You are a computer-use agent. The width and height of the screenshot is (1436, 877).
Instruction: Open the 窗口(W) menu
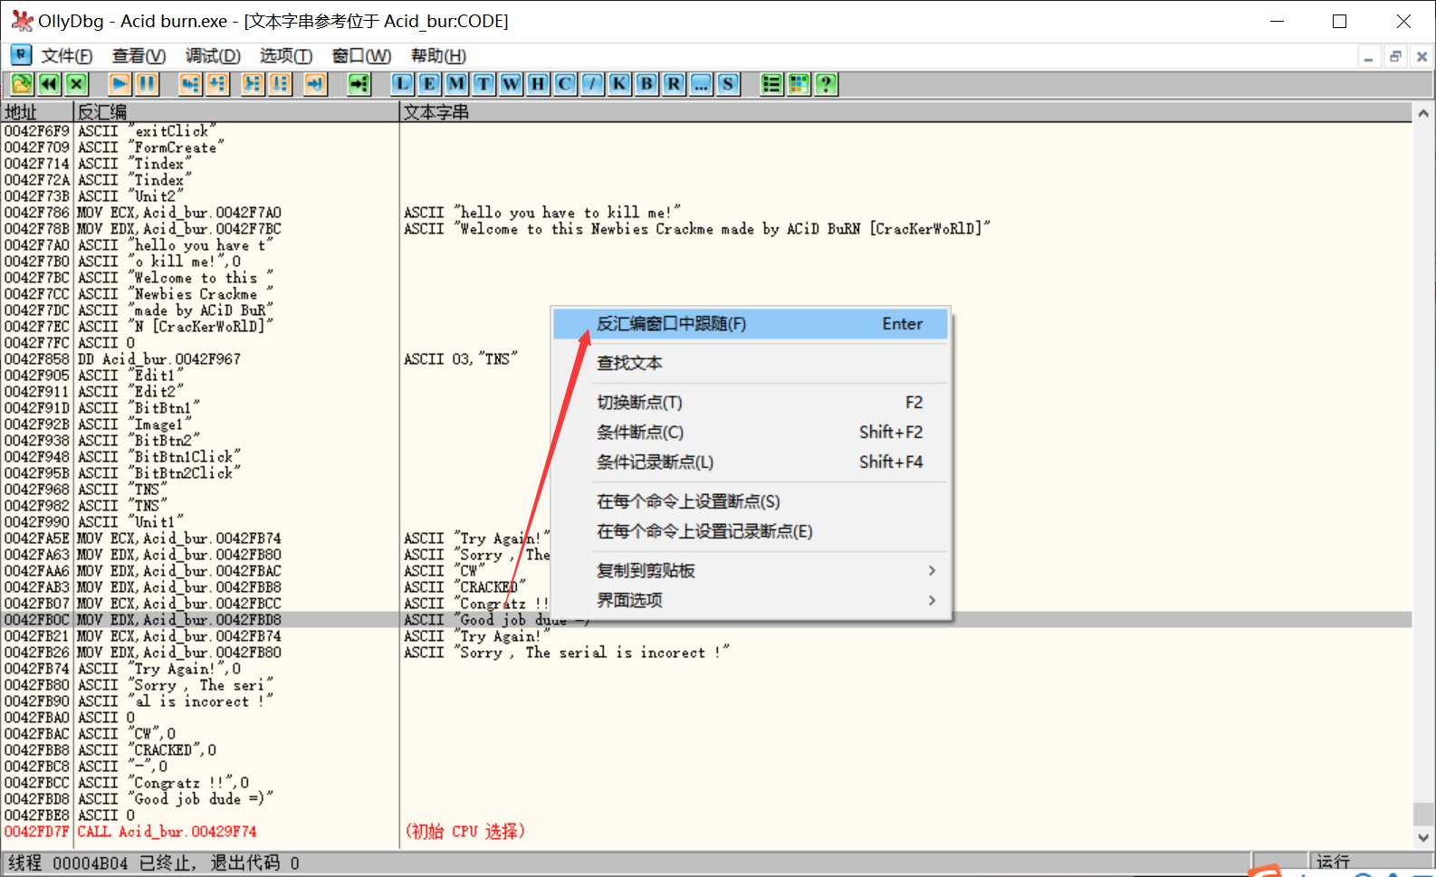[x=361, y=56]
